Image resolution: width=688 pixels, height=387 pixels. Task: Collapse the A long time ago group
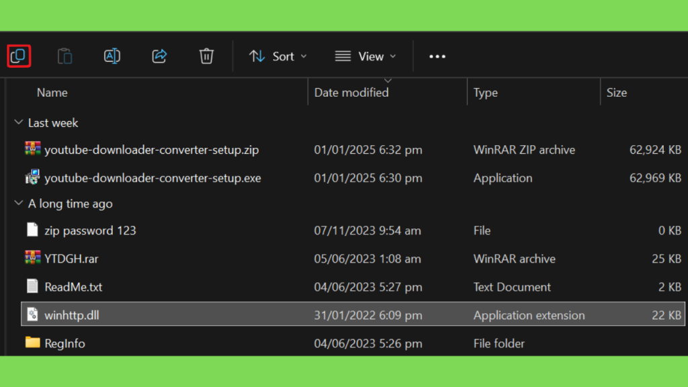pyautogui.click(x=18, y=203)
